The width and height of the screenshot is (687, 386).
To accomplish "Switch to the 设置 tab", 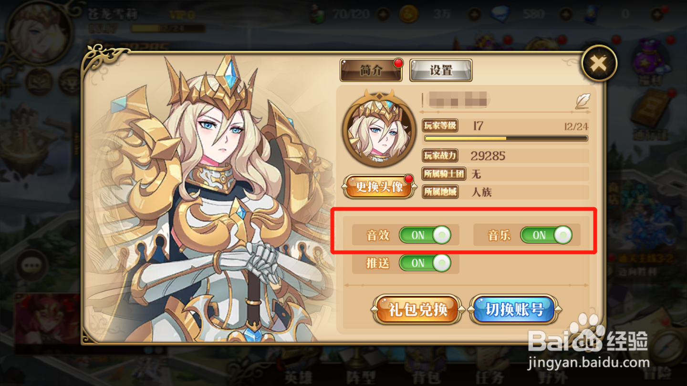I will pos(441,70).
